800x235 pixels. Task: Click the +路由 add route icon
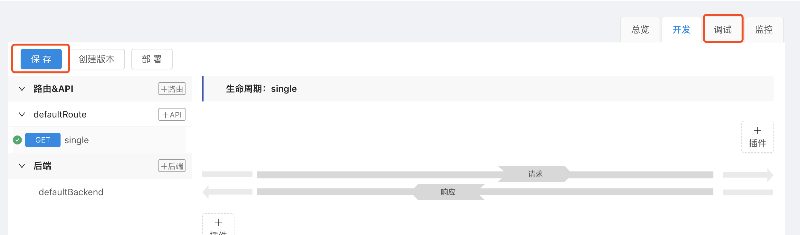[x=172, y=89]
